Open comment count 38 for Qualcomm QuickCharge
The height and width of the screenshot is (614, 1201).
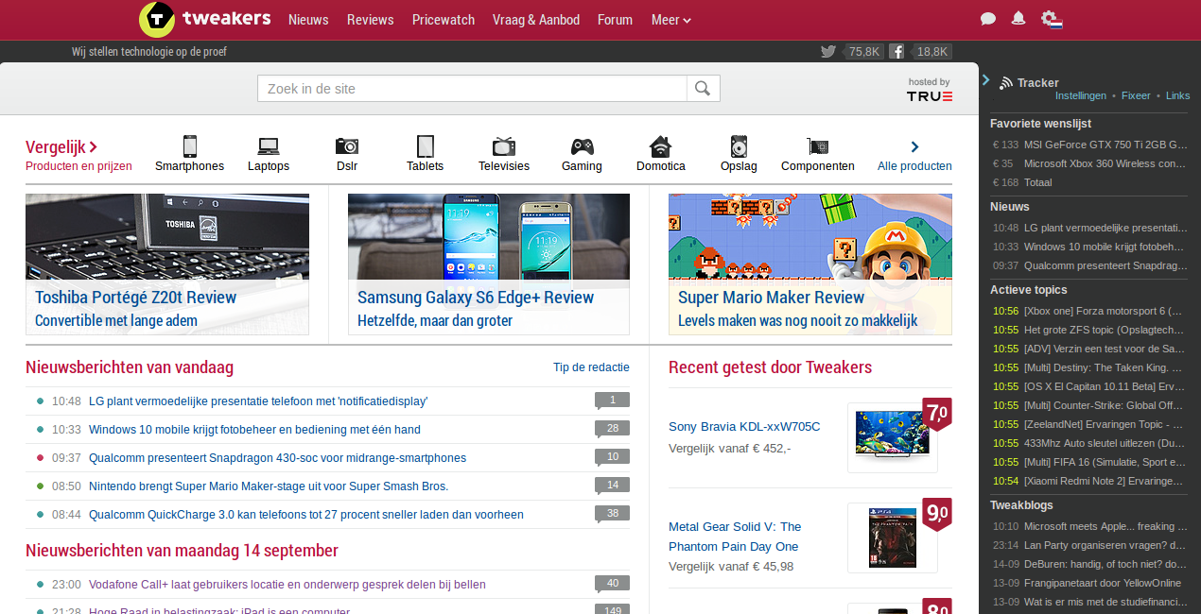click(612, 514)
